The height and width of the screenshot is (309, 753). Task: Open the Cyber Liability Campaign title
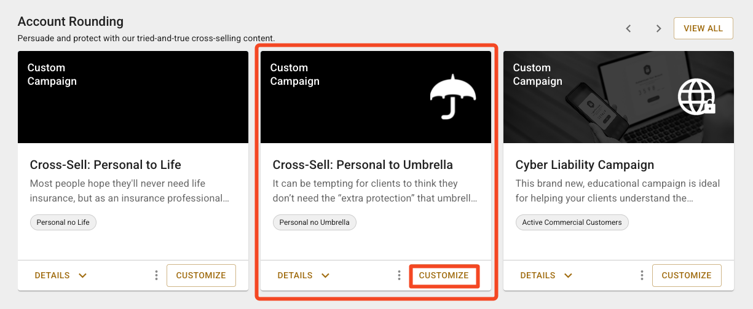(585, 165)
